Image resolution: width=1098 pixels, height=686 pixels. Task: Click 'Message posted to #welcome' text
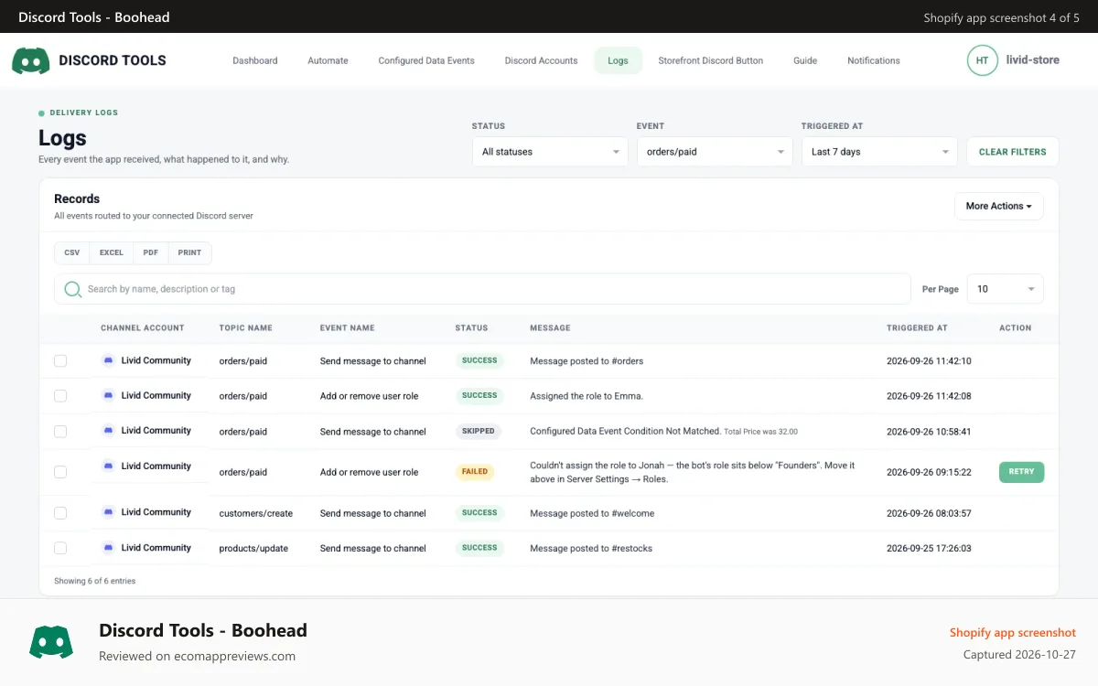click(592, 513)
